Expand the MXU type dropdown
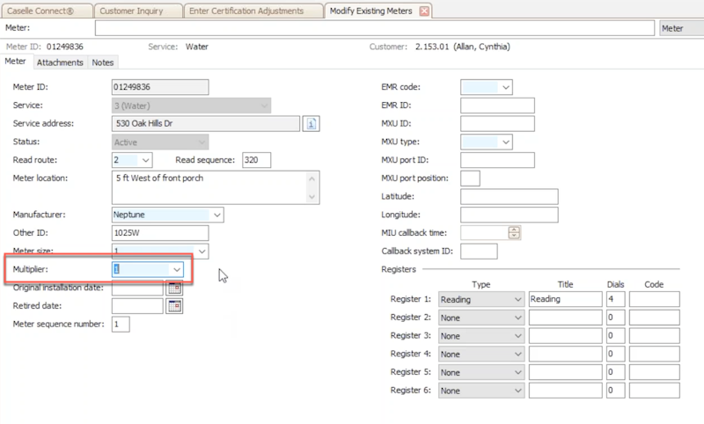 pos(505,142)
